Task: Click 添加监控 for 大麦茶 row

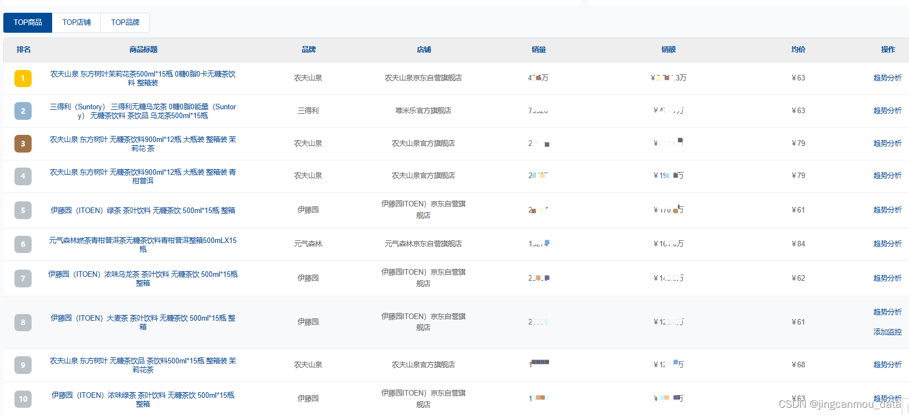Action: click(887, 332)
